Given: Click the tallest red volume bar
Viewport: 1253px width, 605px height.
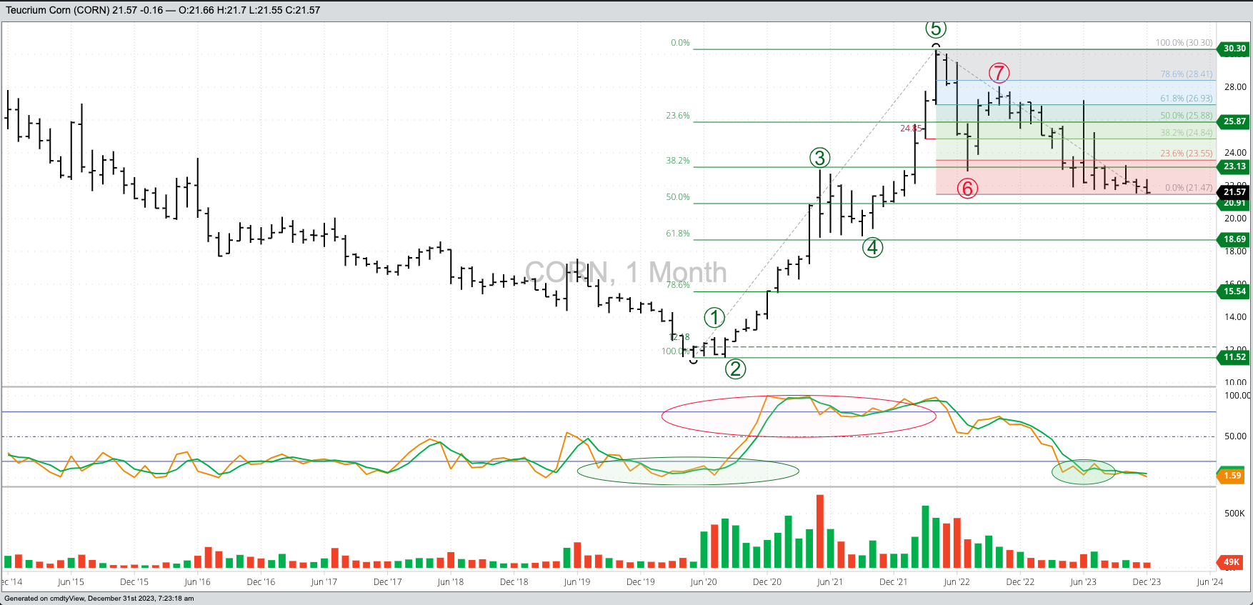Looking at the screenshot, I should click(x=820, y=531).
